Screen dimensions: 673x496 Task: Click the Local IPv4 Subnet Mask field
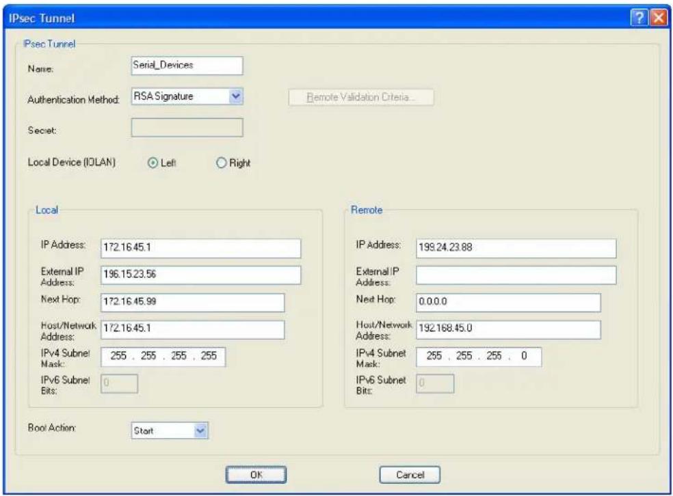point(163,357)
